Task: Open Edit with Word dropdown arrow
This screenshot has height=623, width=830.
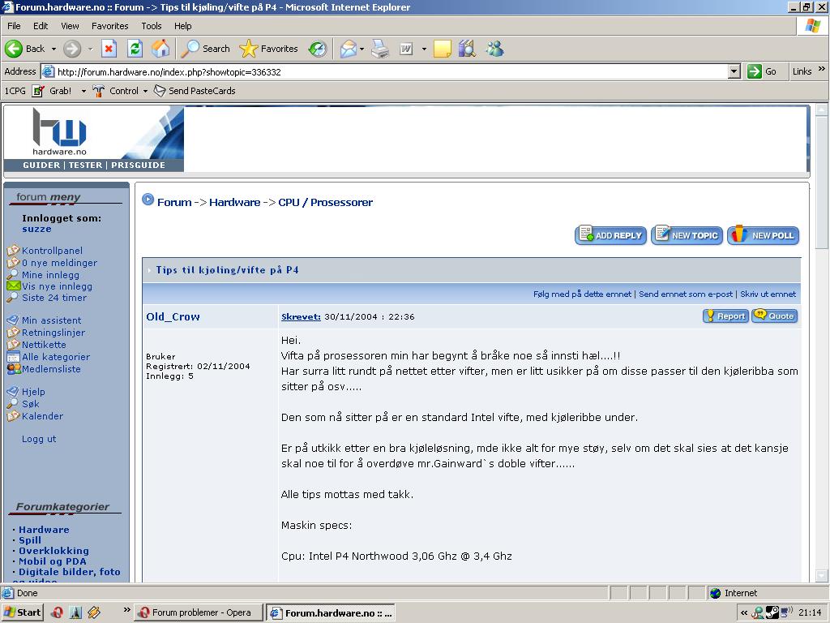Action: 424,49
